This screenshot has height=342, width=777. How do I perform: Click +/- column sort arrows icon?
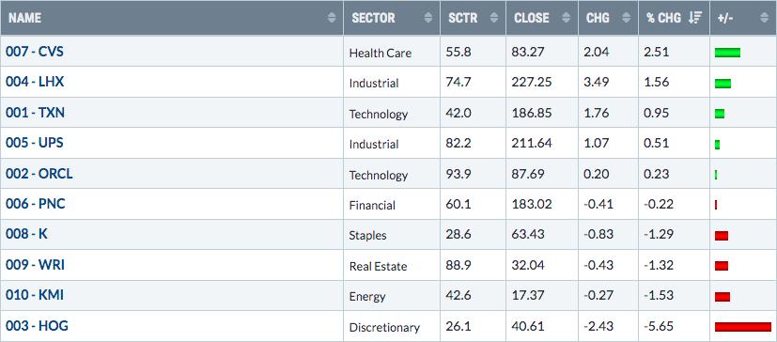(764, 18)
